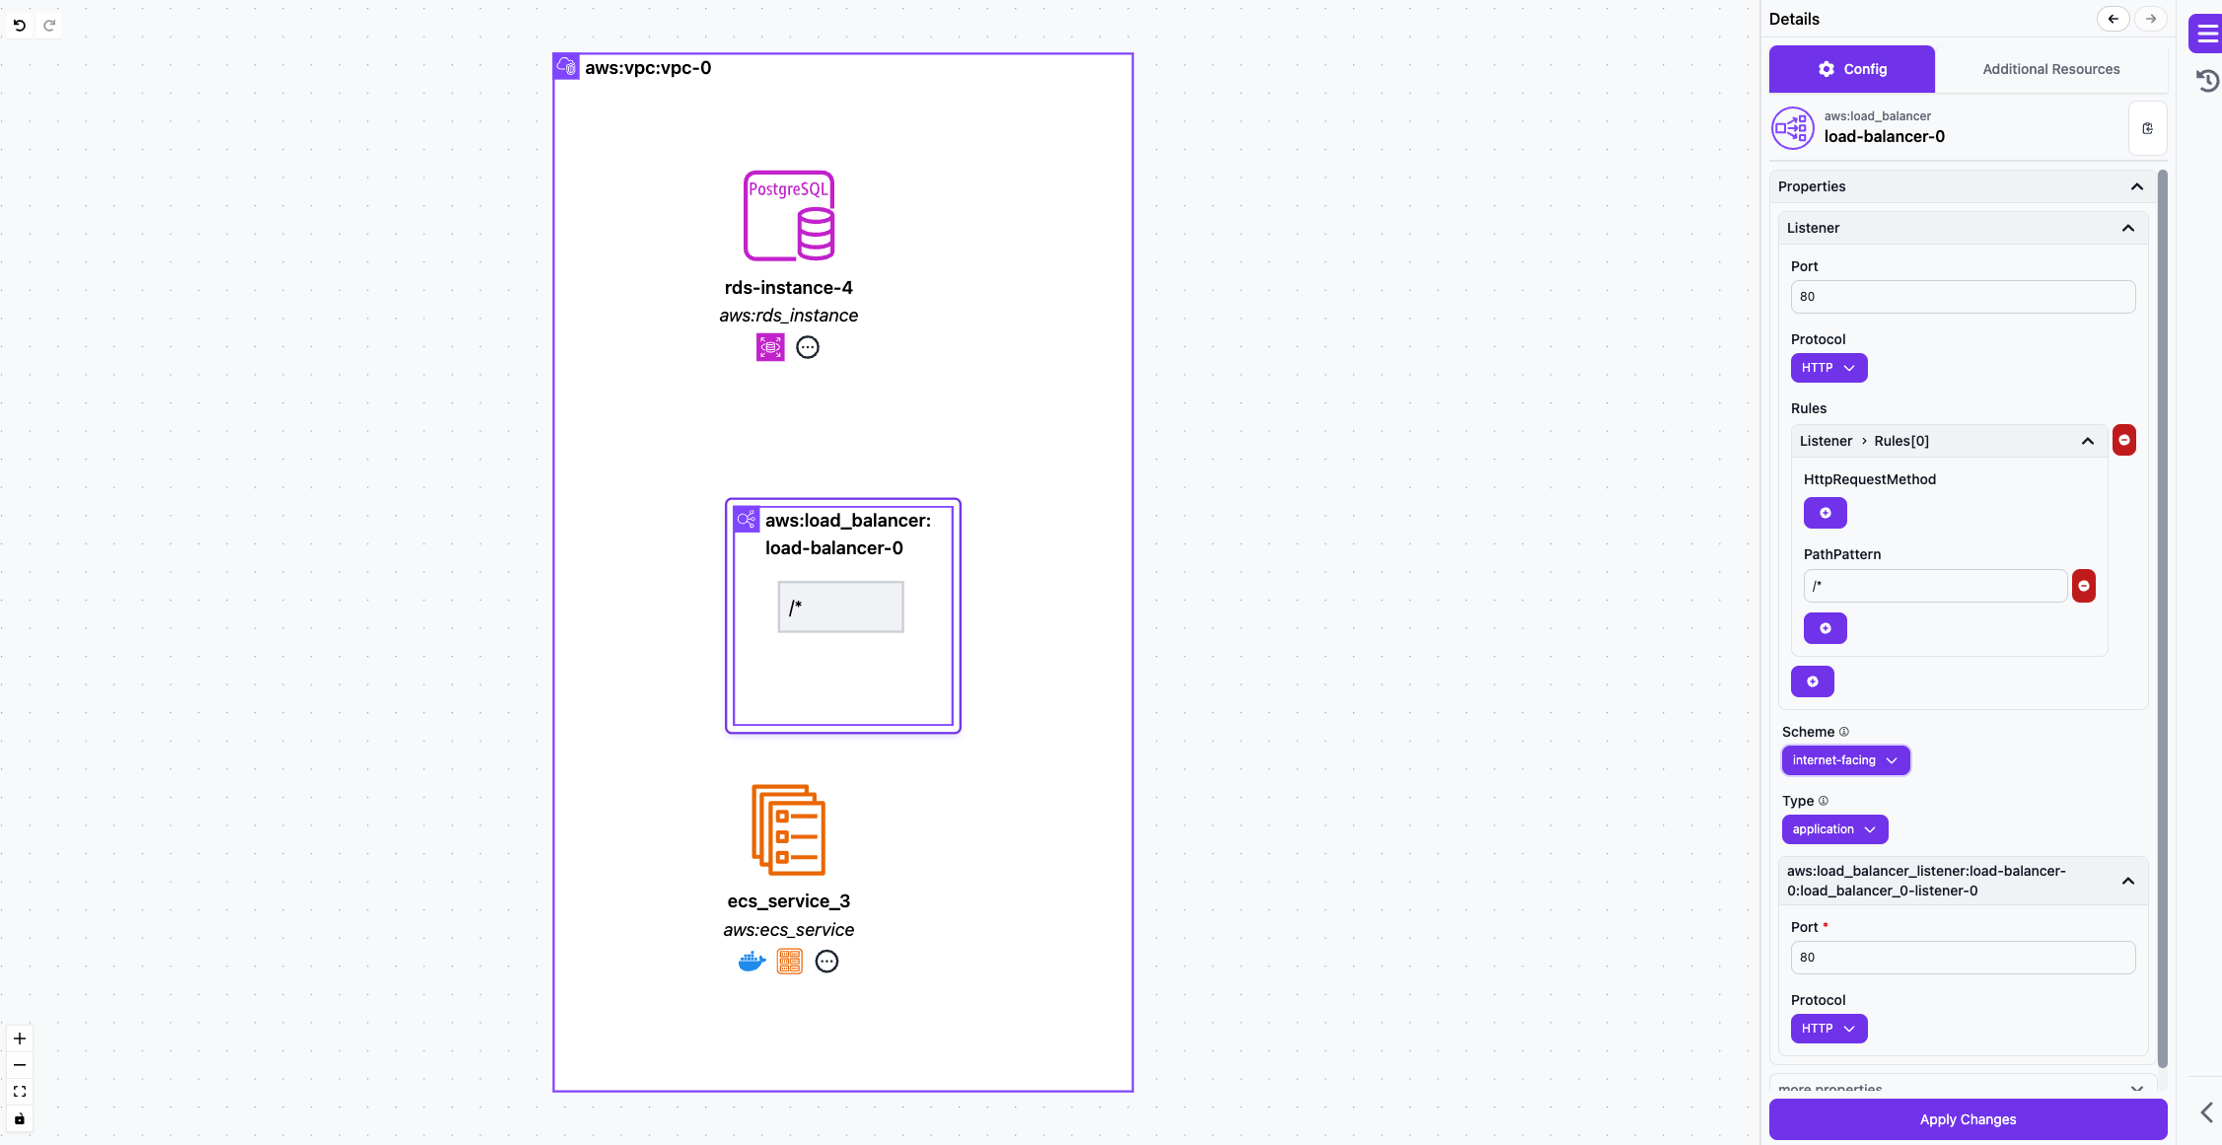Click the PathPattern input field
Image resolution: width=2222 pixels, height=1145 pixels.
click(1934, 584)
